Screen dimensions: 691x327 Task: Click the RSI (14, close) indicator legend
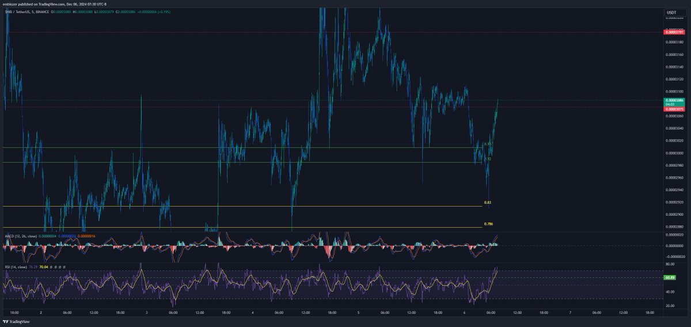[17, 267]
